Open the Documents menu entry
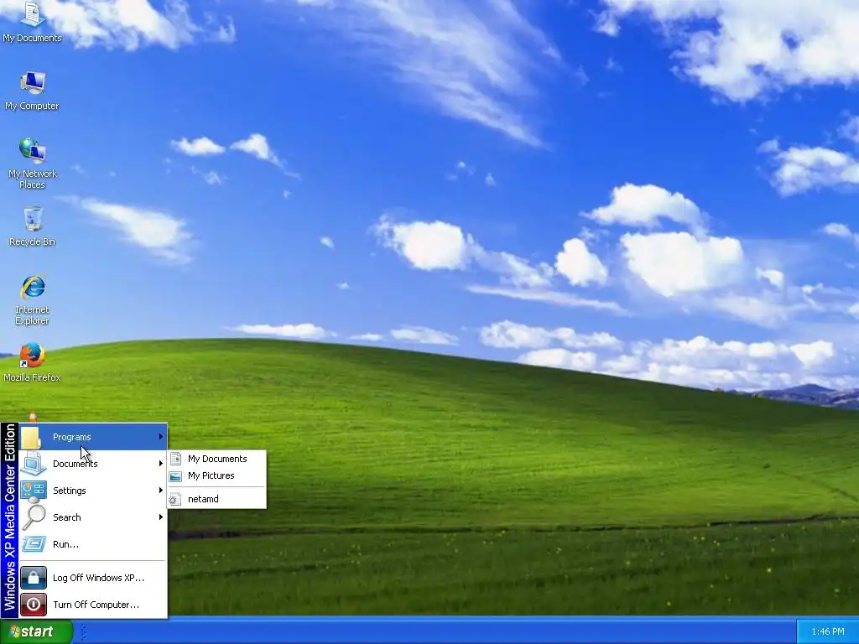Viewport: 859px width, 644px height. pos(93,464)
